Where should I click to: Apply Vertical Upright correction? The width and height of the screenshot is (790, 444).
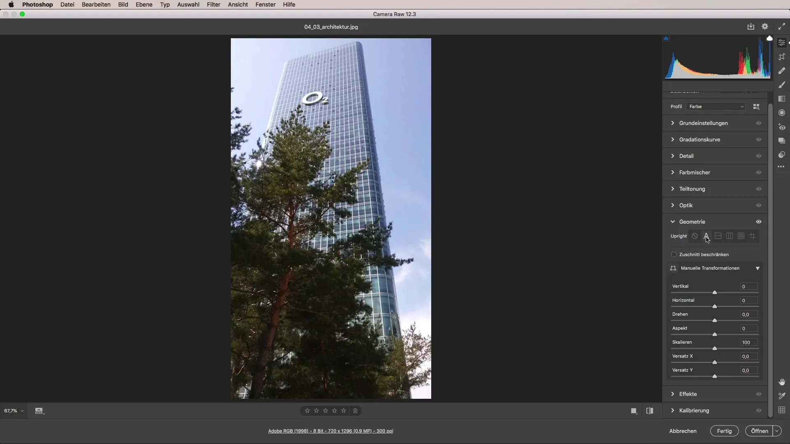pyautogui.click(x=730, y=236)
